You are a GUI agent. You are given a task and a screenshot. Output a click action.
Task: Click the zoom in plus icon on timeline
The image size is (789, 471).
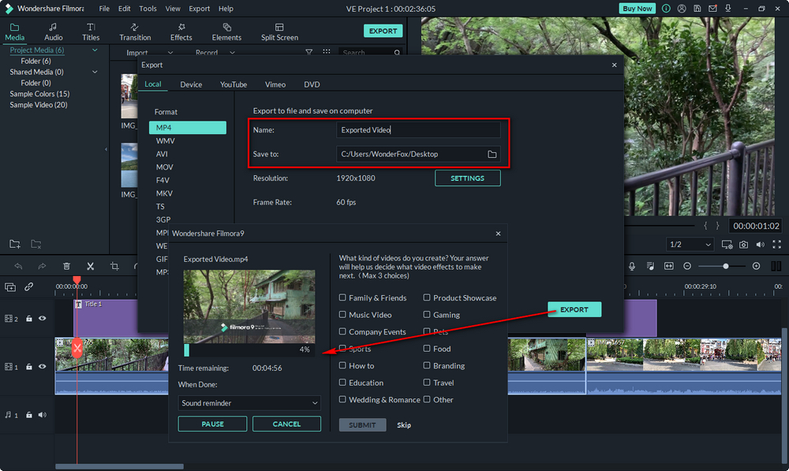click(757, 266)
